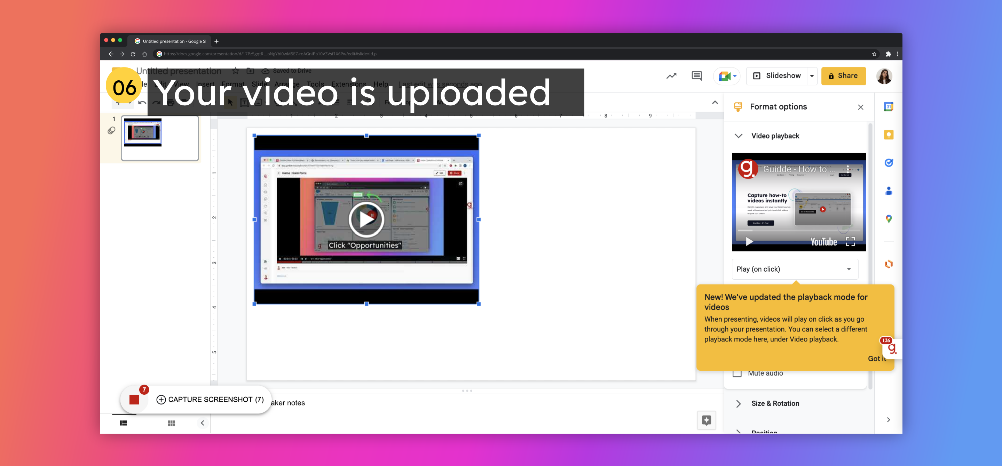The width and height of the screenshot is (1002, 466).
Task: Click the Guidde channel logo in preview
Action: (748, 169)
